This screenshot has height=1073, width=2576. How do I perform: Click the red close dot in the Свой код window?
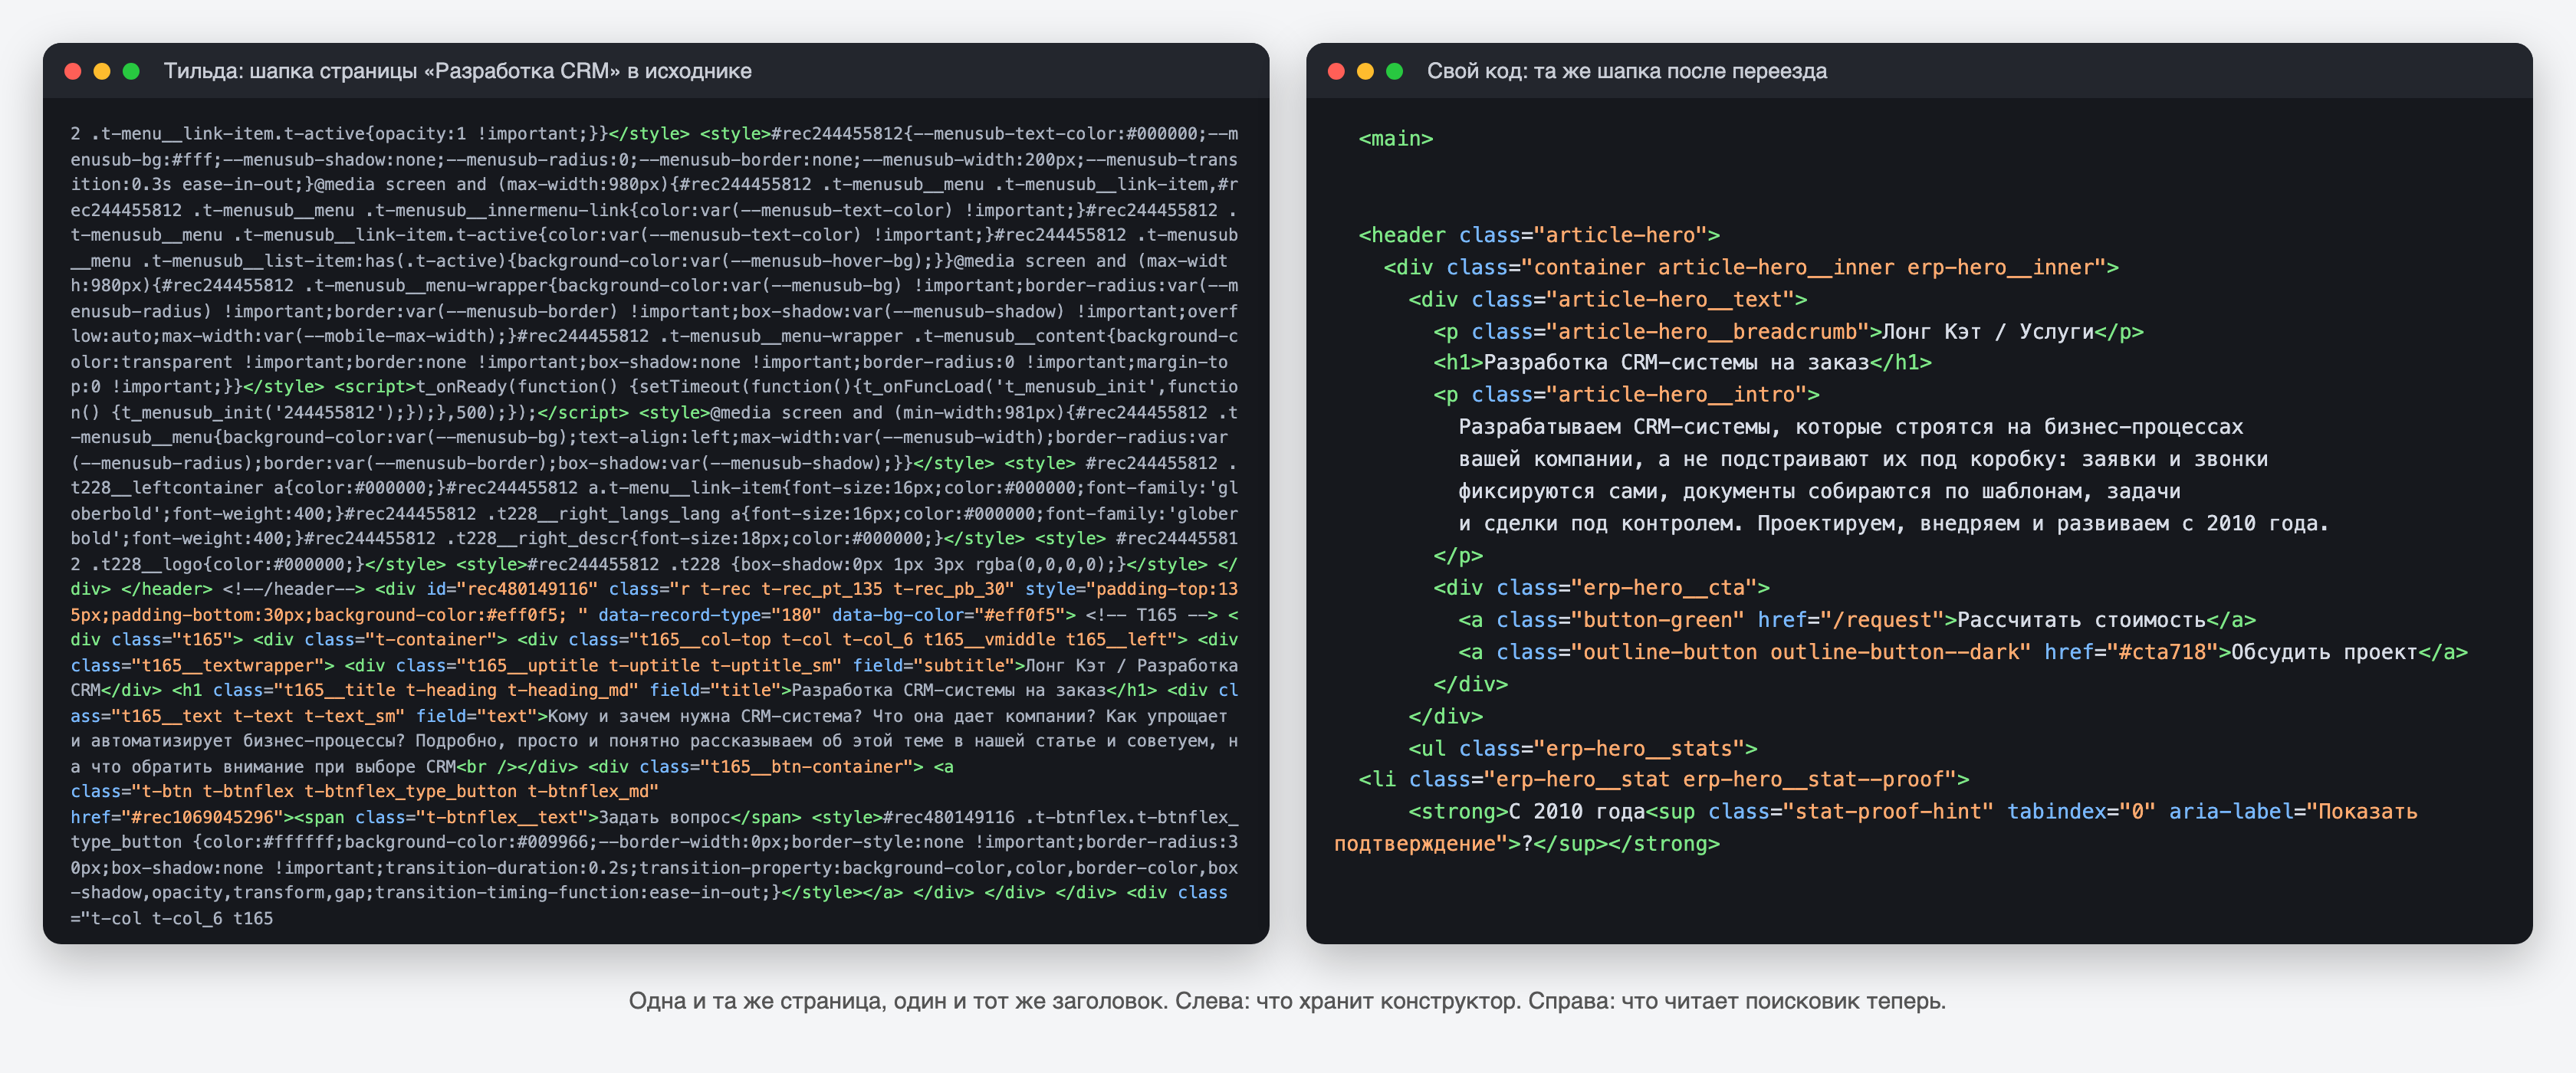[x=1336, y=71]
